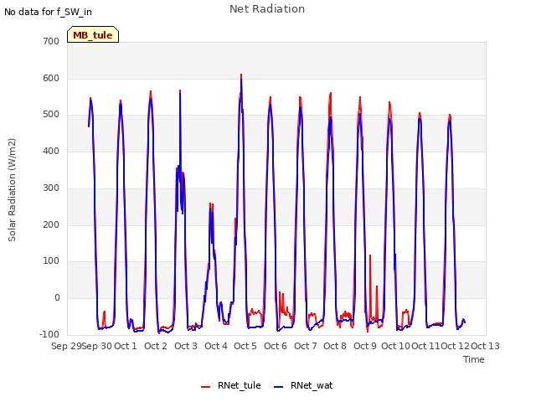Click the Oct 4 x-axis date label
Screen dimensions: 536x402
tap(216, 346)
